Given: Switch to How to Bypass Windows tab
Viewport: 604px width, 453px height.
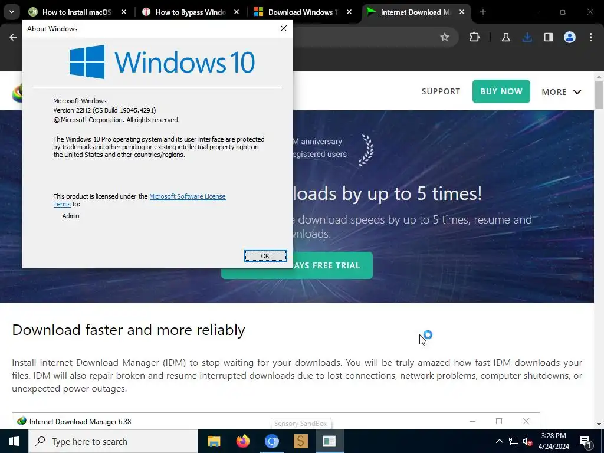Looking at the screenshot, I should (191, 12).
